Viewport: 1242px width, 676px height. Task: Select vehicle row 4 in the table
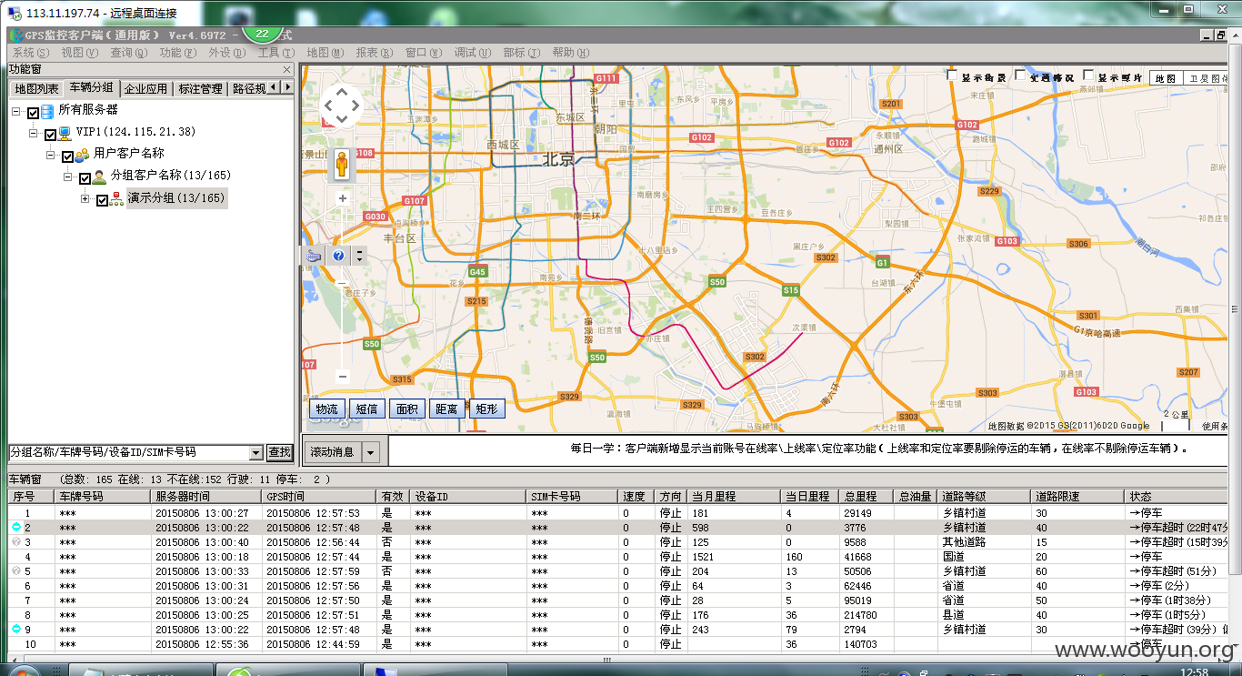click(x=618, y=557)
